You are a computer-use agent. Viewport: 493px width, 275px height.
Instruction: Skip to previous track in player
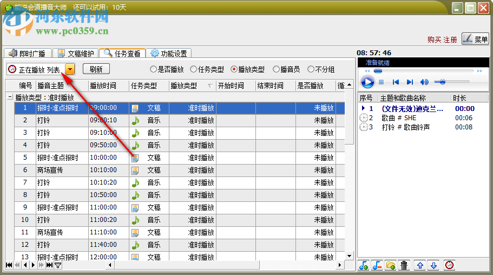[x=396, y=82]
